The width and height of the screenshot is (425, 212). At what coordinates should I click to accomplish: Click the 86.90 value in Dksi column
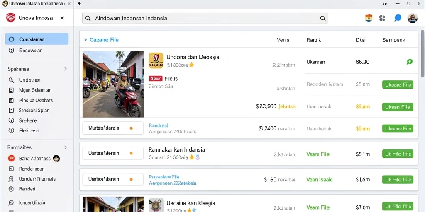click(x=362, y=62)
